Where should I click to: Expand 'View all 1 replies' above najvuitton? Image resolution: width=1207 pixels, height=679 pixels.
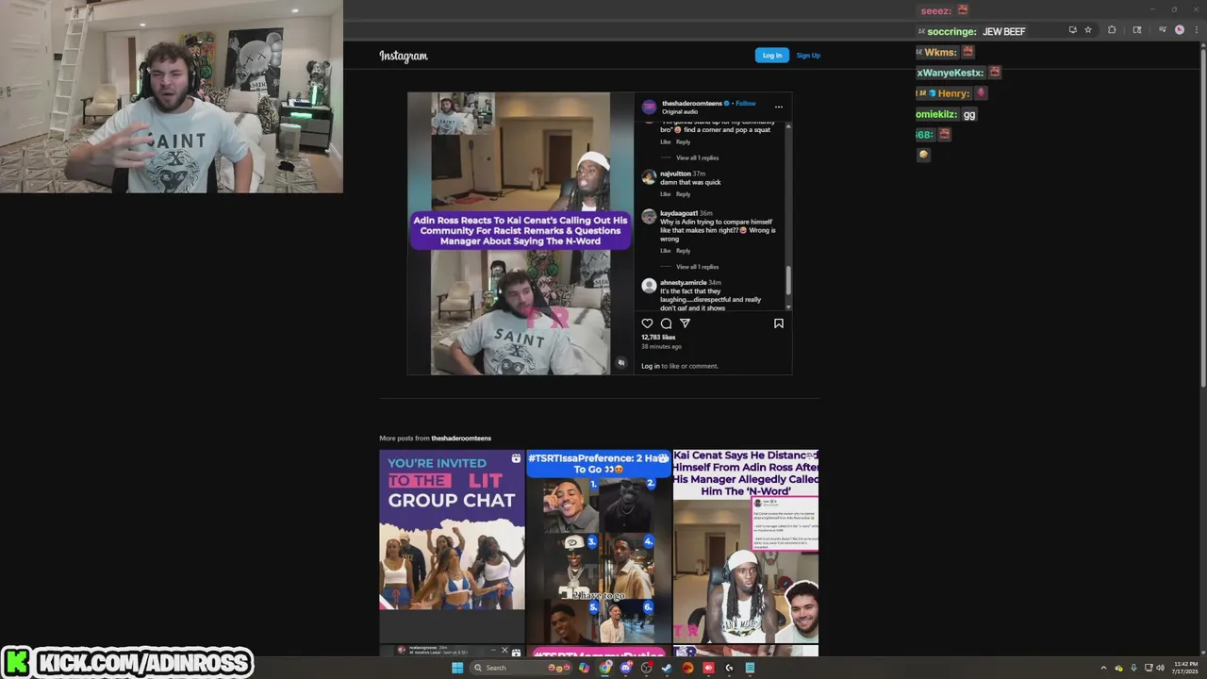click(x=697, y=157)
